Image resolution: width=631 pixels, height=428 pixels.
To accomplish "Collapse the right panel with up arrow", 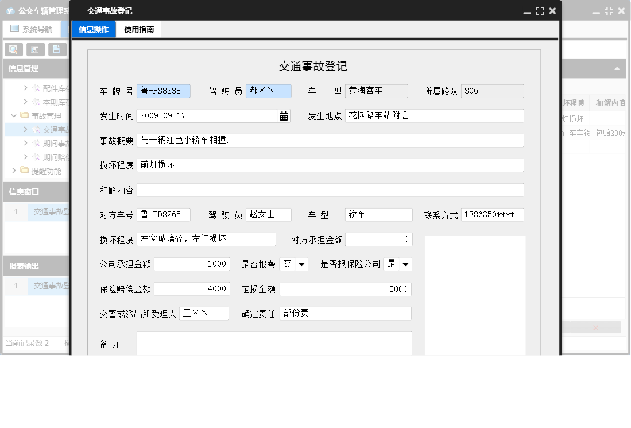I will tap(617, 68).
